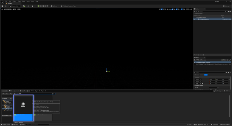This screenshot has width=232, height=126.
Task: Open the Content Browser Settings
Action: [227, 91]
